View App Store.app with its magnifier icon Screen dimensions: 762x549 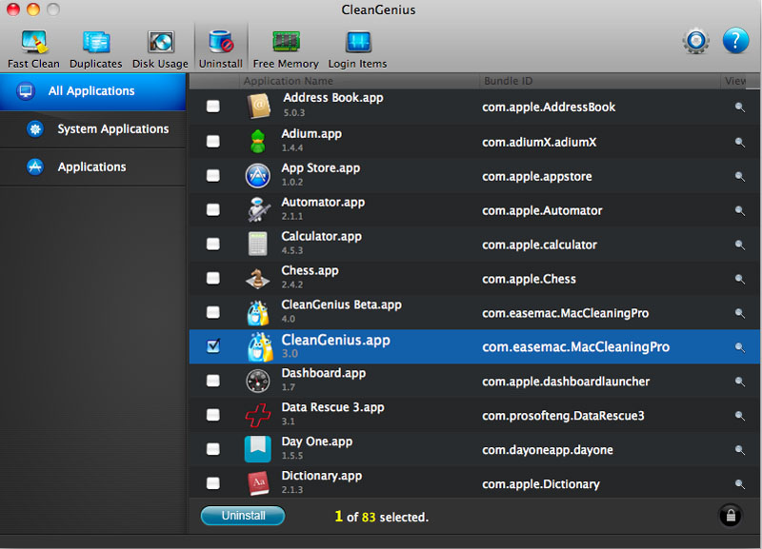point(740,176)
